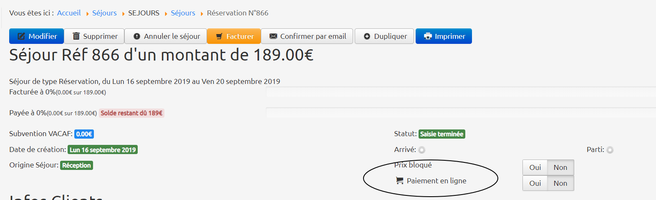Click the Facturer shopping cart icon
Image resolution: width=656 pixels, height=200 pixels.
click(x=219, y=36)
